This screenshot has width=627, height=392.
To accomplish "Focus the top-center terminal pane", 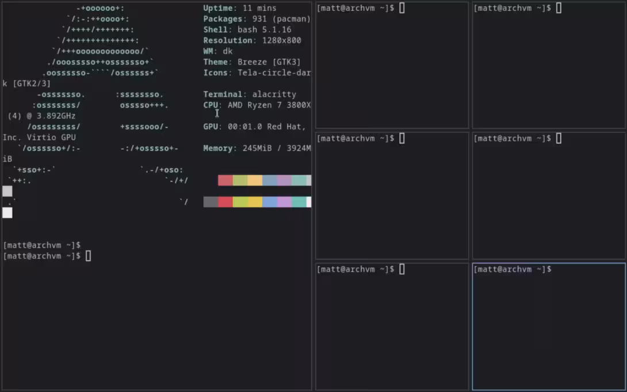I will pos(392,65).
